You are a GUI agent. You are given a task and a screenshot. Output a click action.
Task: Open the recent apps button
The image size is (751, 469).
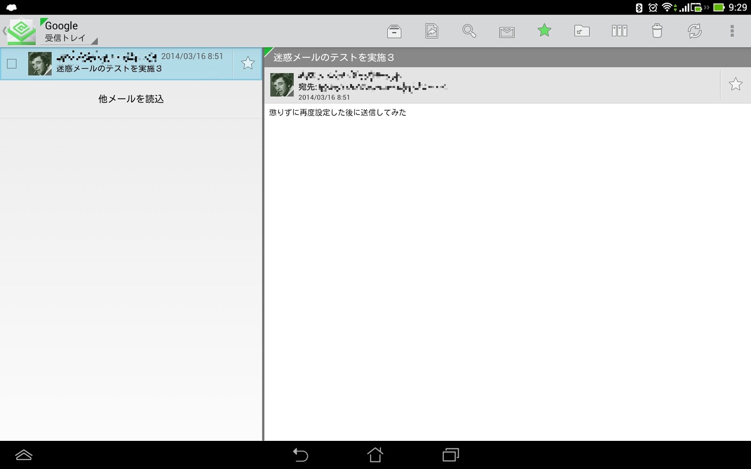[x=451, y=454]
